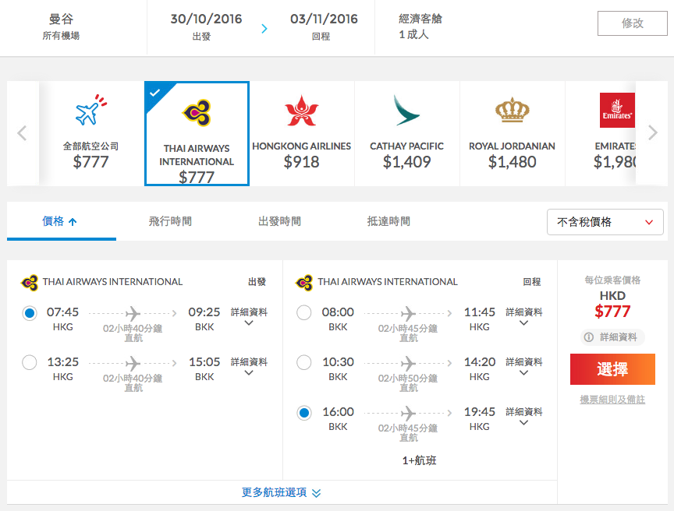
Task: Go to previous airlines with left arrow
Action: pyautogui.click(x=23, y=132)
